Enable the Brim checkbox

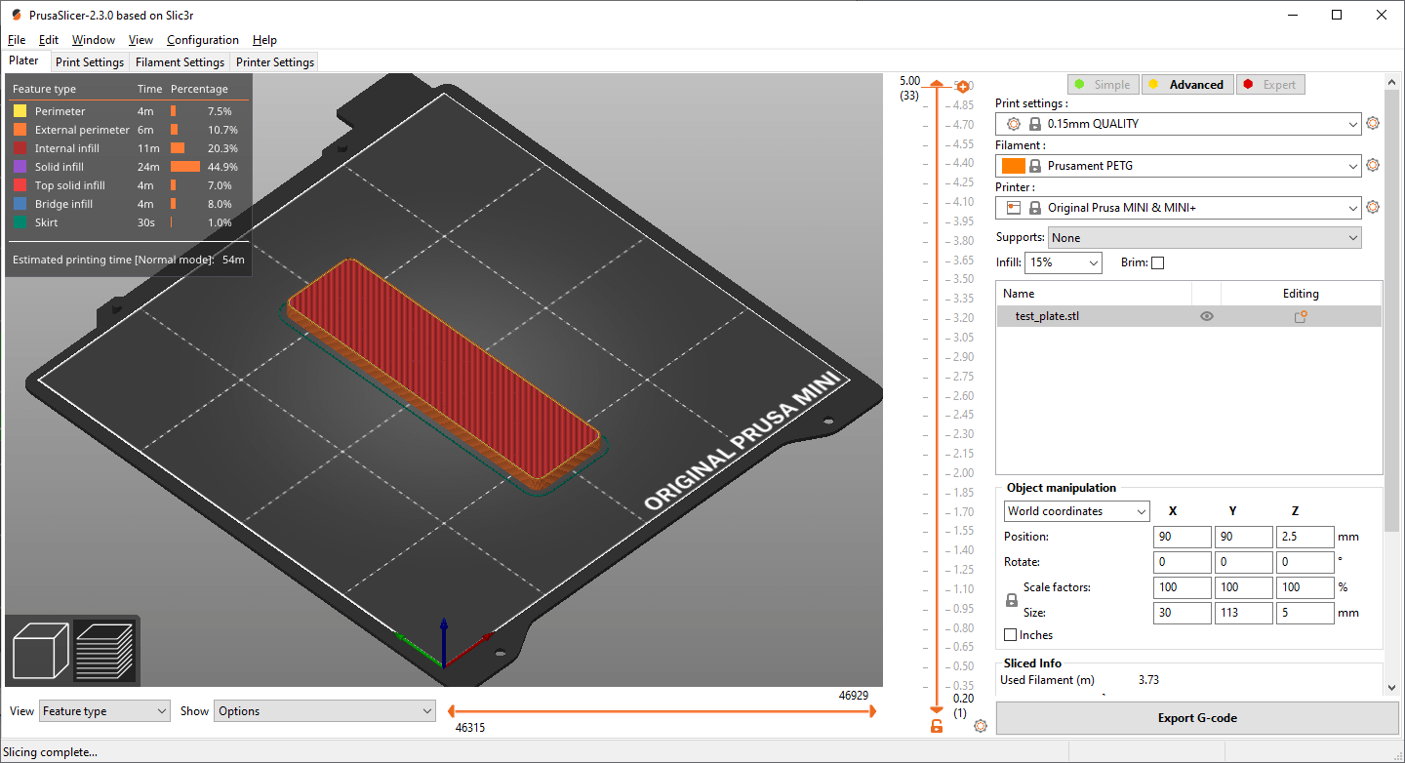coord(1157,262)
